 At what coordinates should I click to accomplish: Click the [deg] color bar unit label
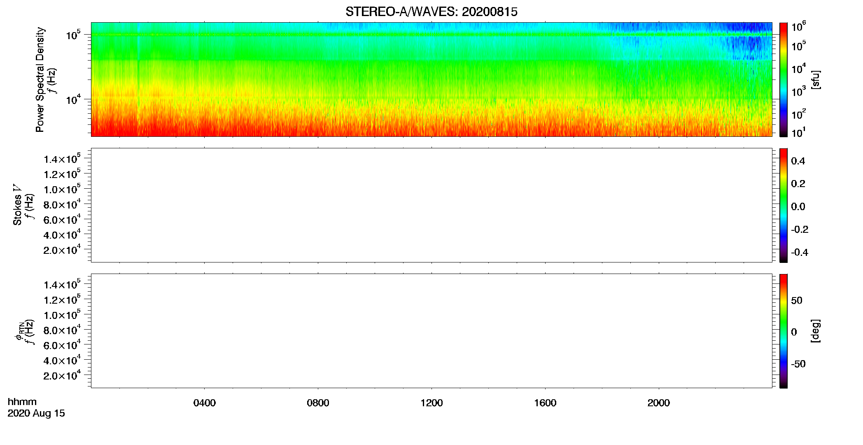click(815, 331)
